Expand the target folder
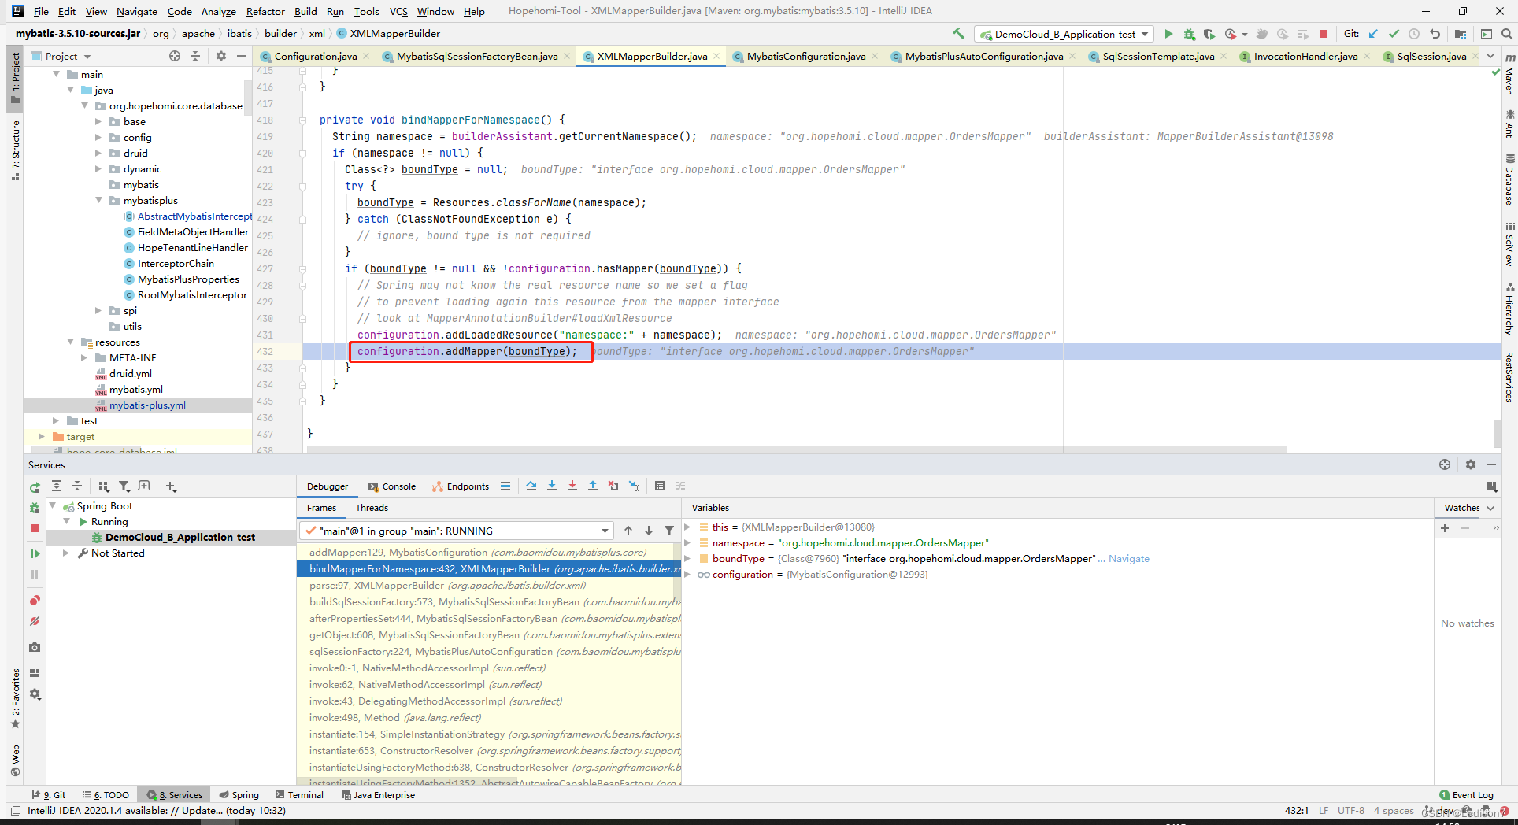Viewport: 1518px width, 825px height. pos(42,436)
